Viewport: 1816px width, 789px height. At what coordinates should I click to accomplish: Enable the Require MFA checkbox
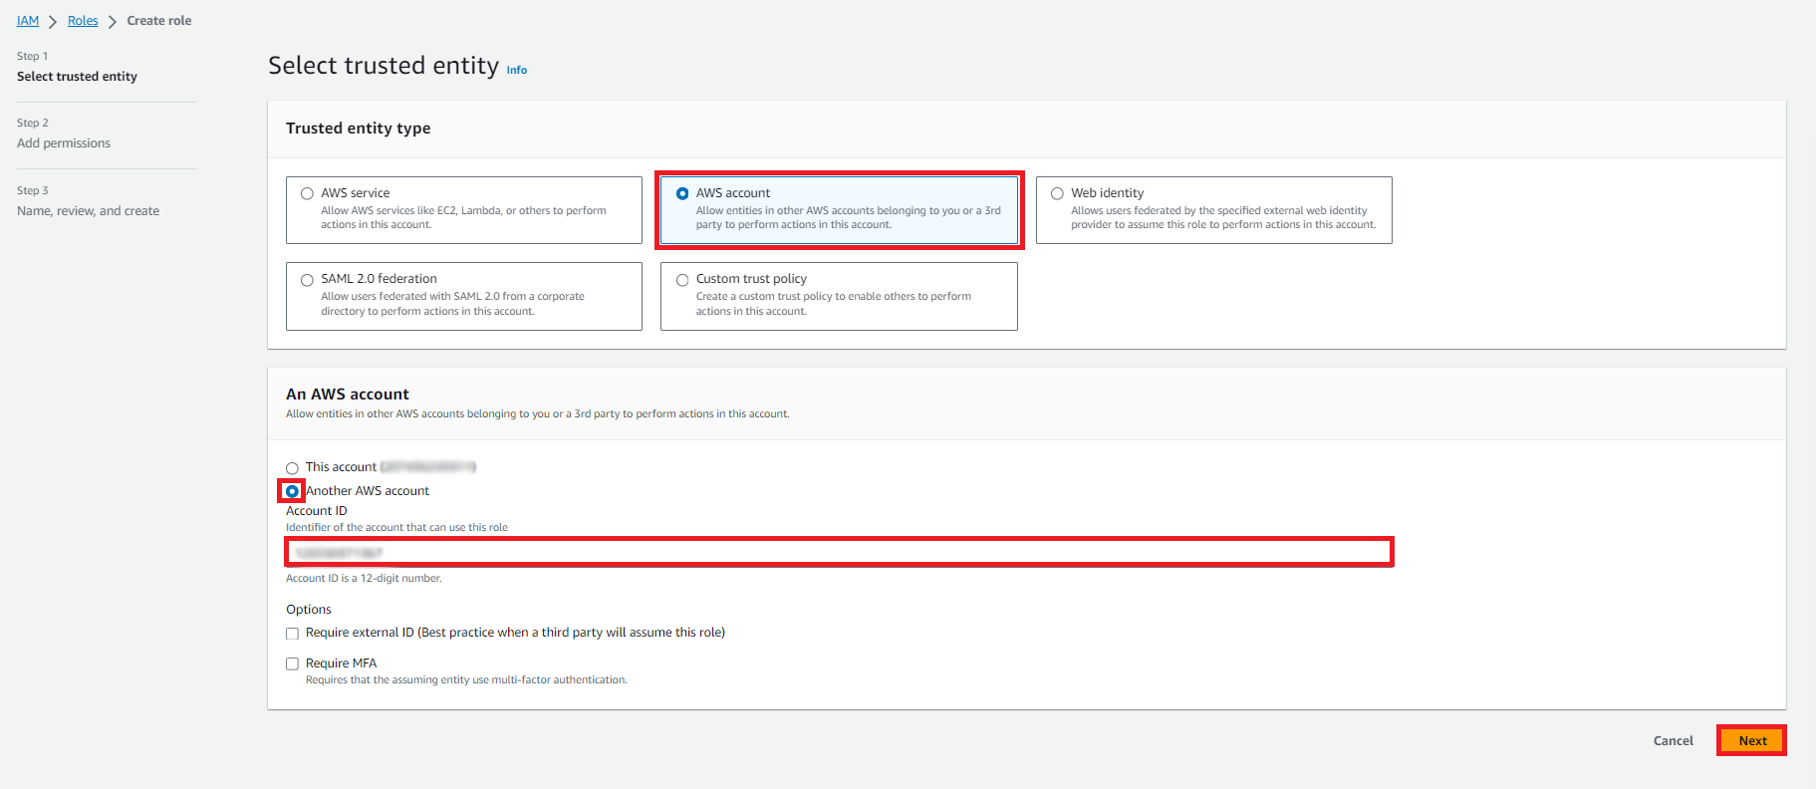(x=292, y=663)
